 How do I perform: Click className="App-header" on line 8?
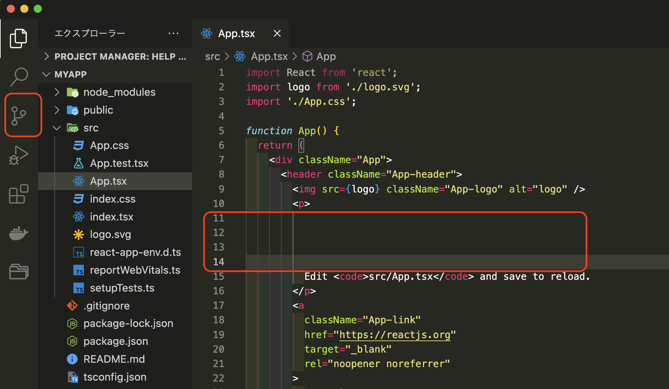point(392,174)
